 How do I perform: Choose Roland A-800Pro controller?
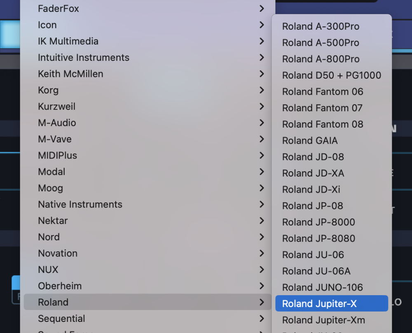(332, 59)
